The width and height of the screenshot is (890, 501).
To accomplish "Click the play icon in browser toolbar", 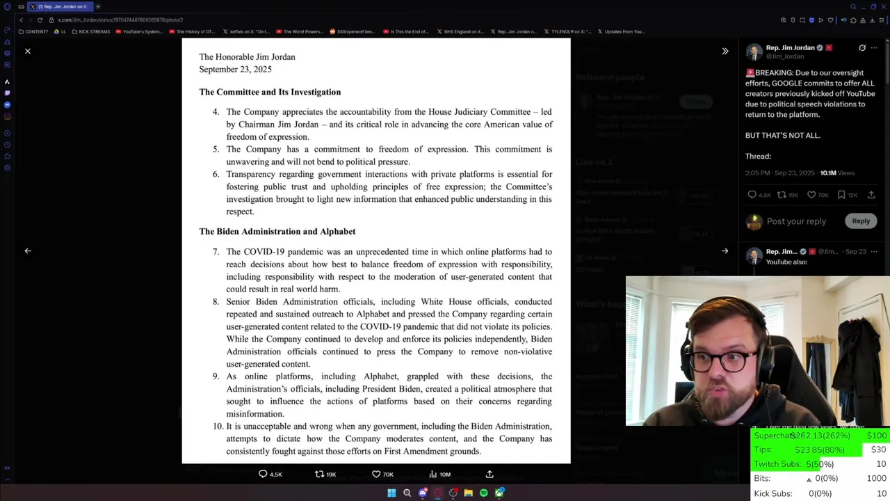I will 821,20.
